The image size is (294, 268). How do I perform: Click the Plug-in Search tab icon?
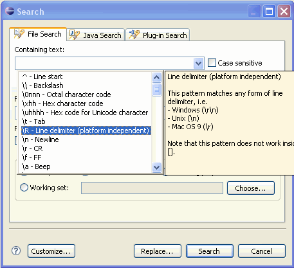[134, 35]
